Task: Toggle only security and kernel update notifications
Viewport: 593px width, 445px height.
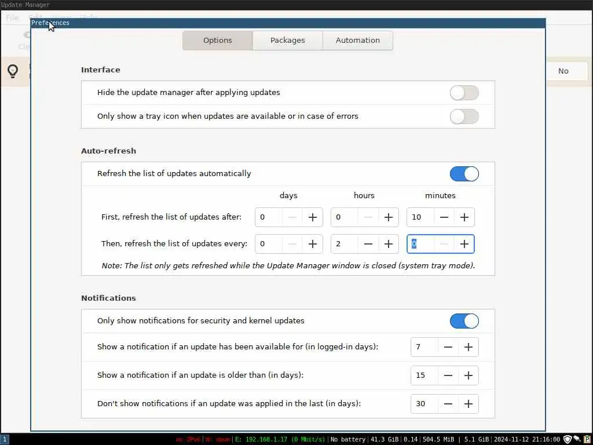Action: point(464,321)
